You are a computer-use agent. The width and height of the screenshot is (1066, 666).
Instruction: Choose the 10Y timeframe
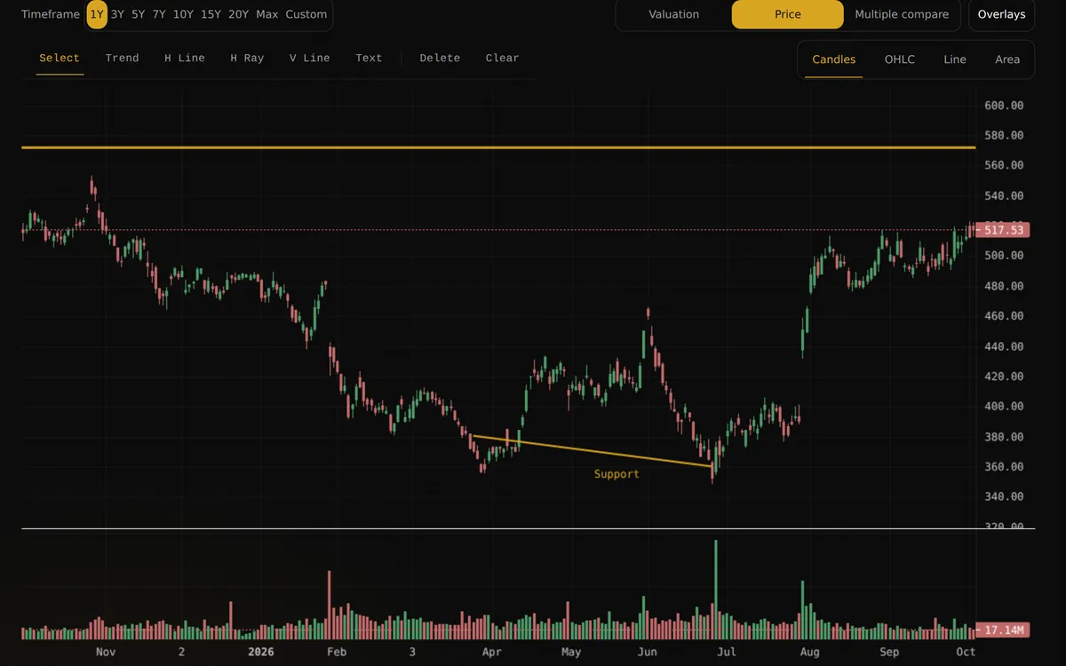(x=183, y=14)
